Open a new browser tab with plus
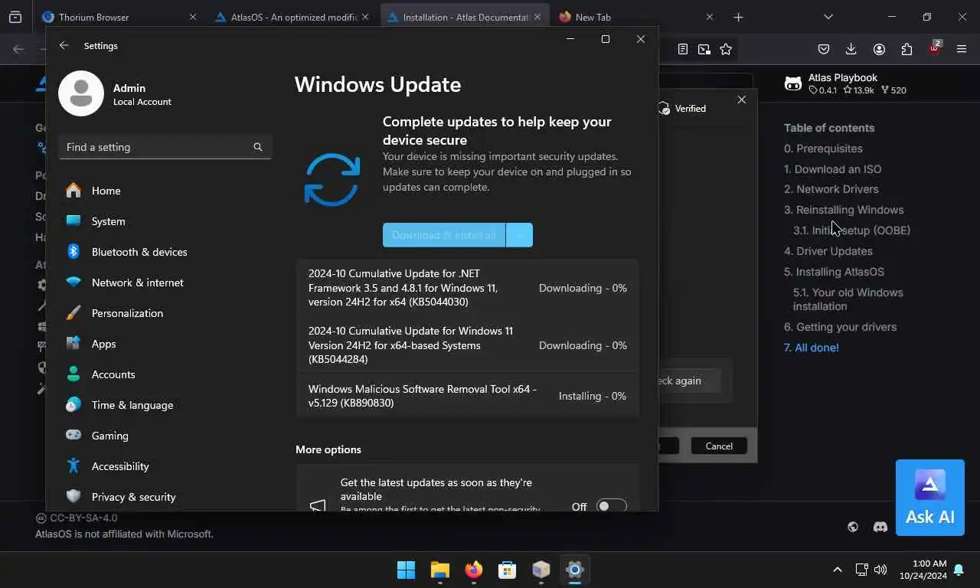 tap(738, 17)
